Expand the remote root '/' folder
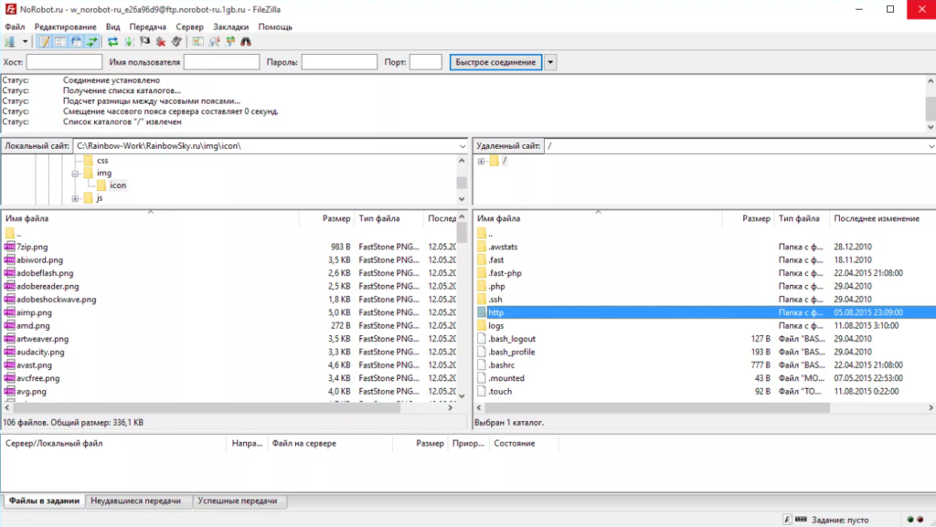 coord(481,161)
